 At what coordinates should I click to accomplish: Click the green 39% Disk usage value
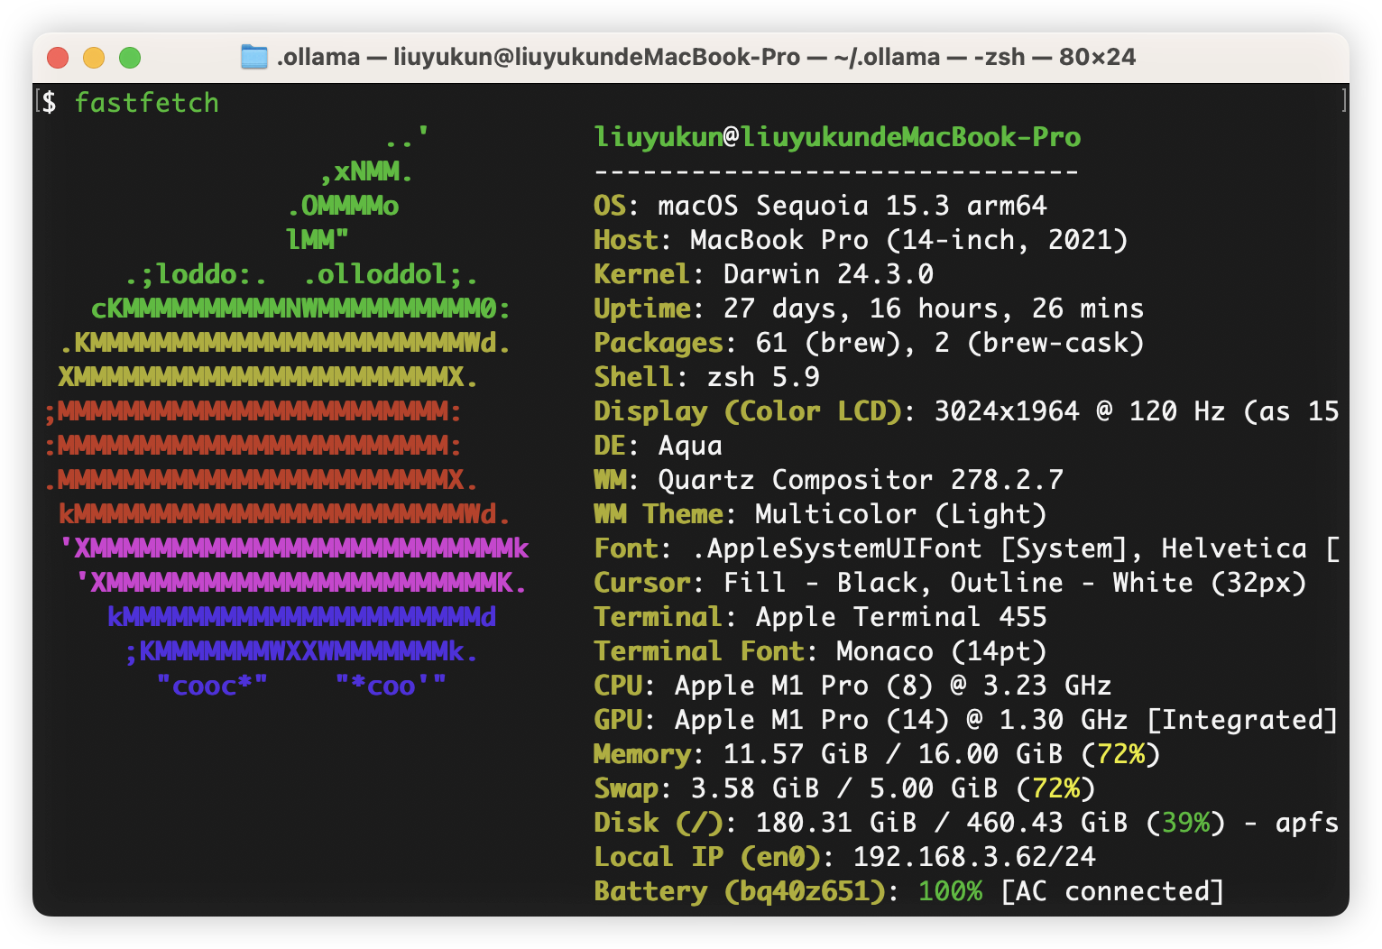point(1185,823)
